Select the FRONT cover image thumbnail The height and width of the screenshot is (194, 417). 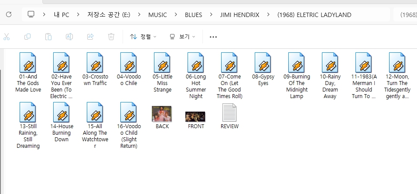pos(195,116)
